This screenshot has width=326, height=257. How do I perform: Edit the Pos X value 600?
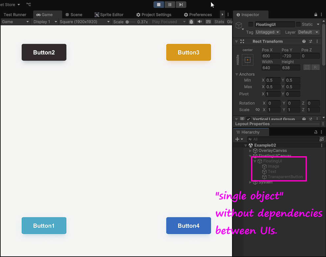pyautogui.click(x=271, y=56)
